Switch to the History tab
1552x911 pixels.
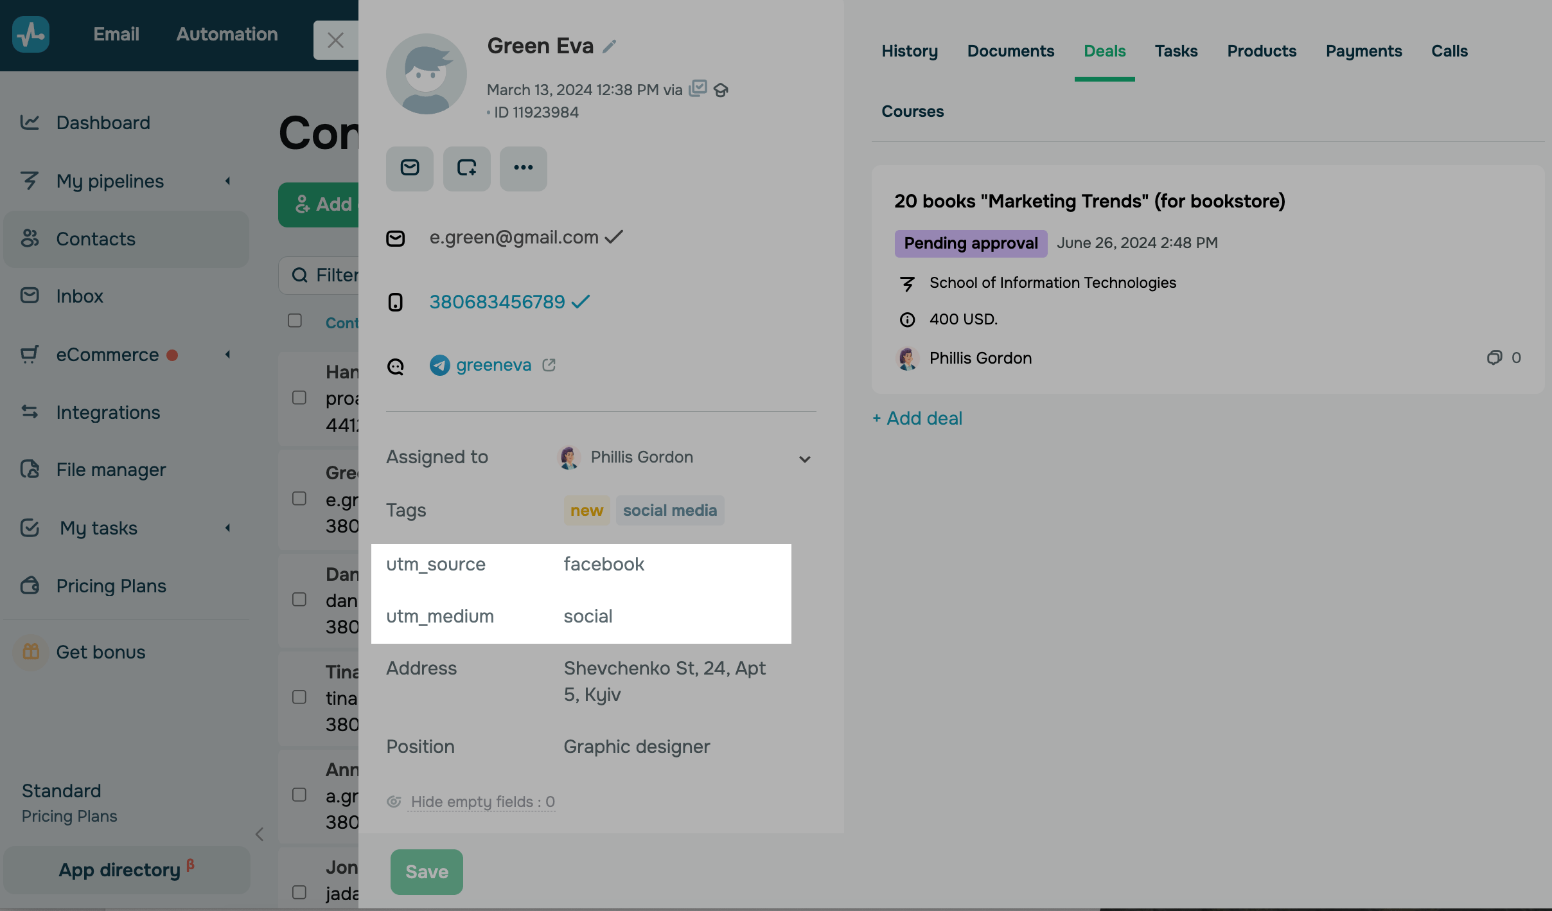pyautogui.click(x=910, y=51)
